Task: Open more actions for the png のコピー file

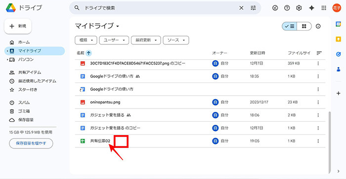Action: [x=318, y=64]
